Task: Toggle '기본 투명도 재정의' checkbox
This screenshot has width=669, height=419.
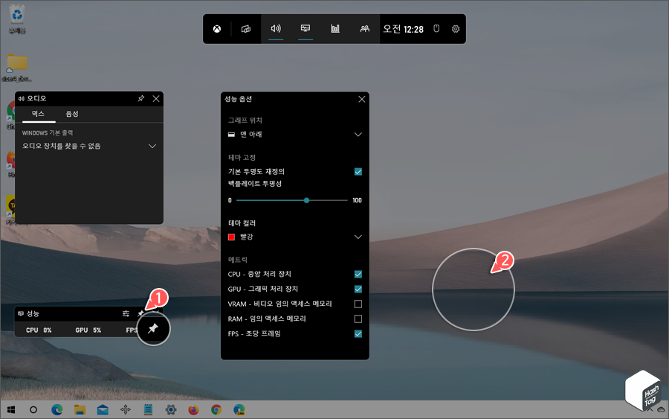Action: tap(358, 172)
